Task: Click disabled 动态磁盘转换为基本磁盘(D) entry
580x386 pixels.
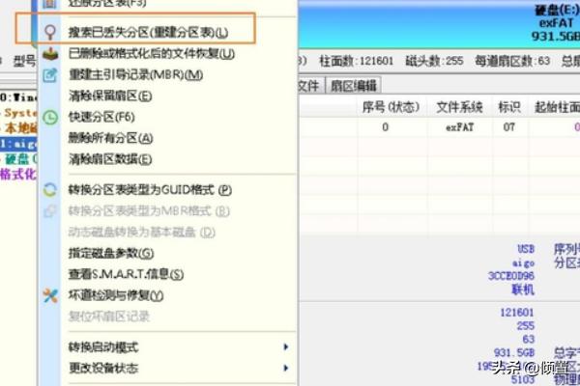Action: (142, 233)
